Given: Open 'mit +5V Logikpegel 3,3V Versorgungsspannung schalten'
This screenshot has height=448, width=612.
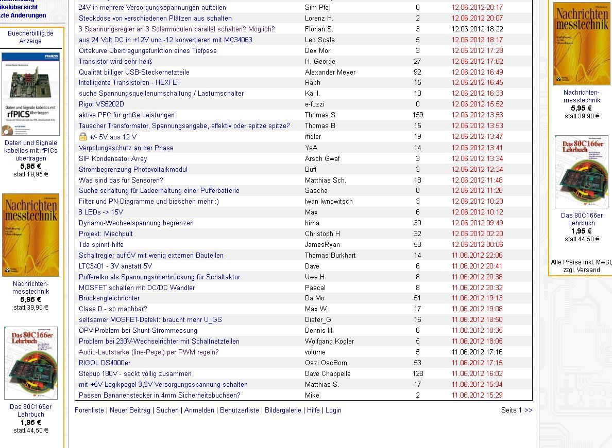Looking at the screenshot, I should 163,385.
